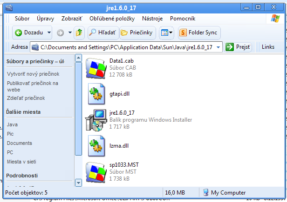Image resolution: width=287 pixels, height=202 pixels.
Task: Open forward history dropdown arrow
Action: [x=70, y=33]
